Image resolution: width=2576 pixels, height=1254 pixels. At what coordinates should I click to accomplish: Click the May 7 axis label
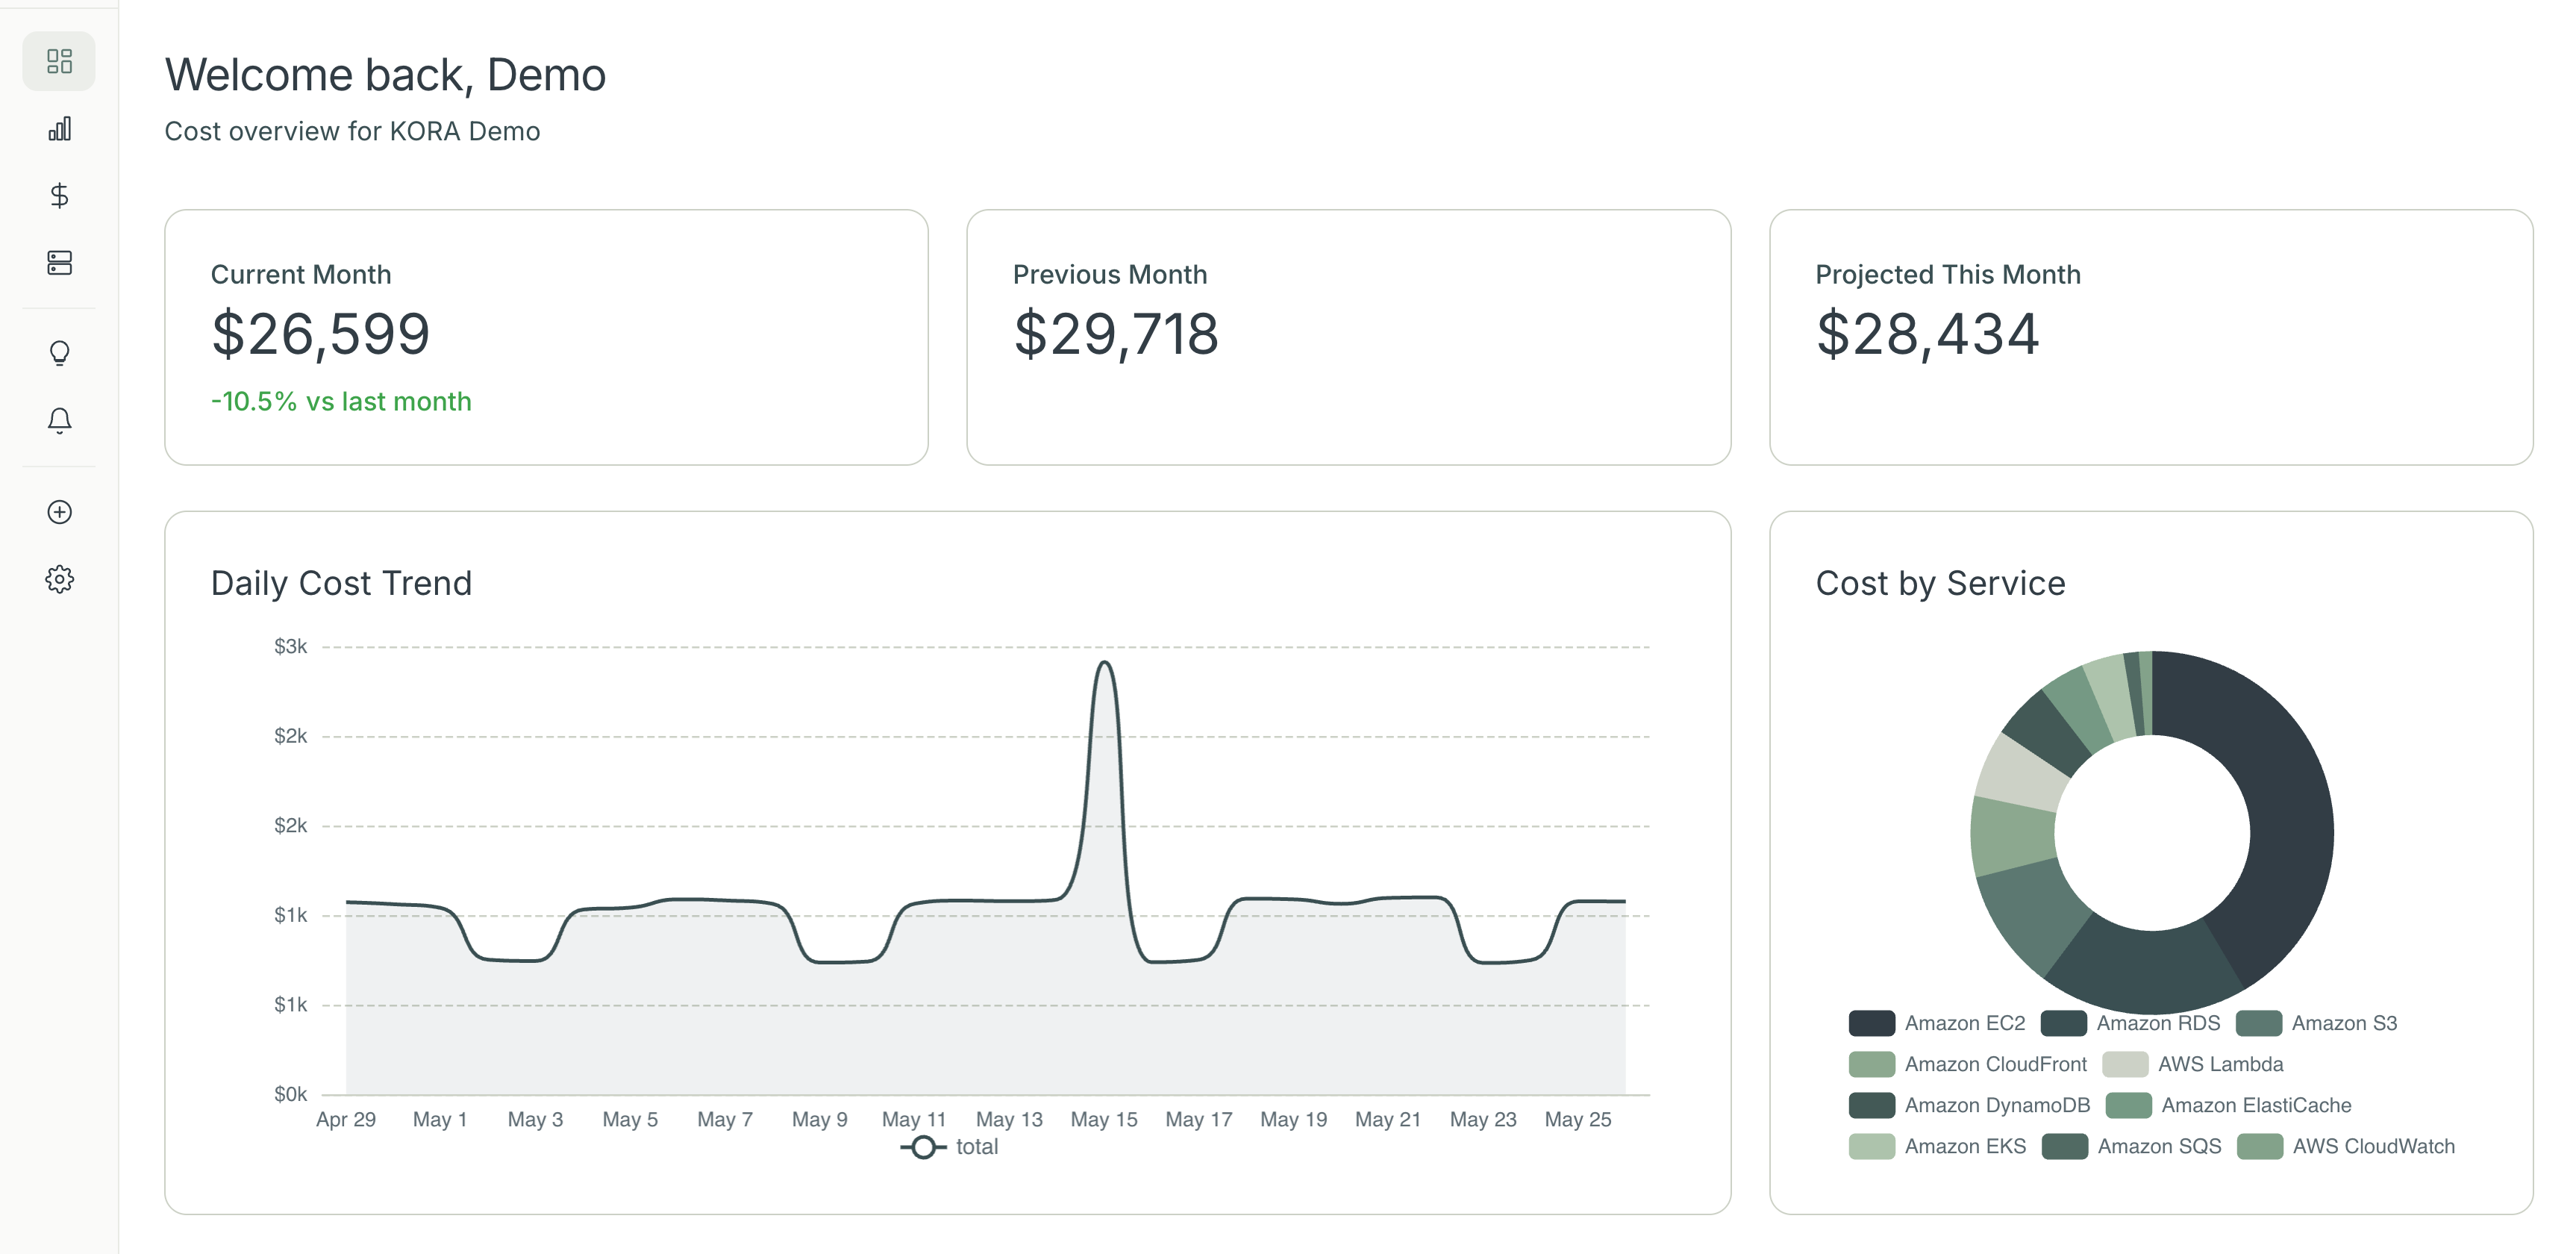click(x=725, y=1119)
